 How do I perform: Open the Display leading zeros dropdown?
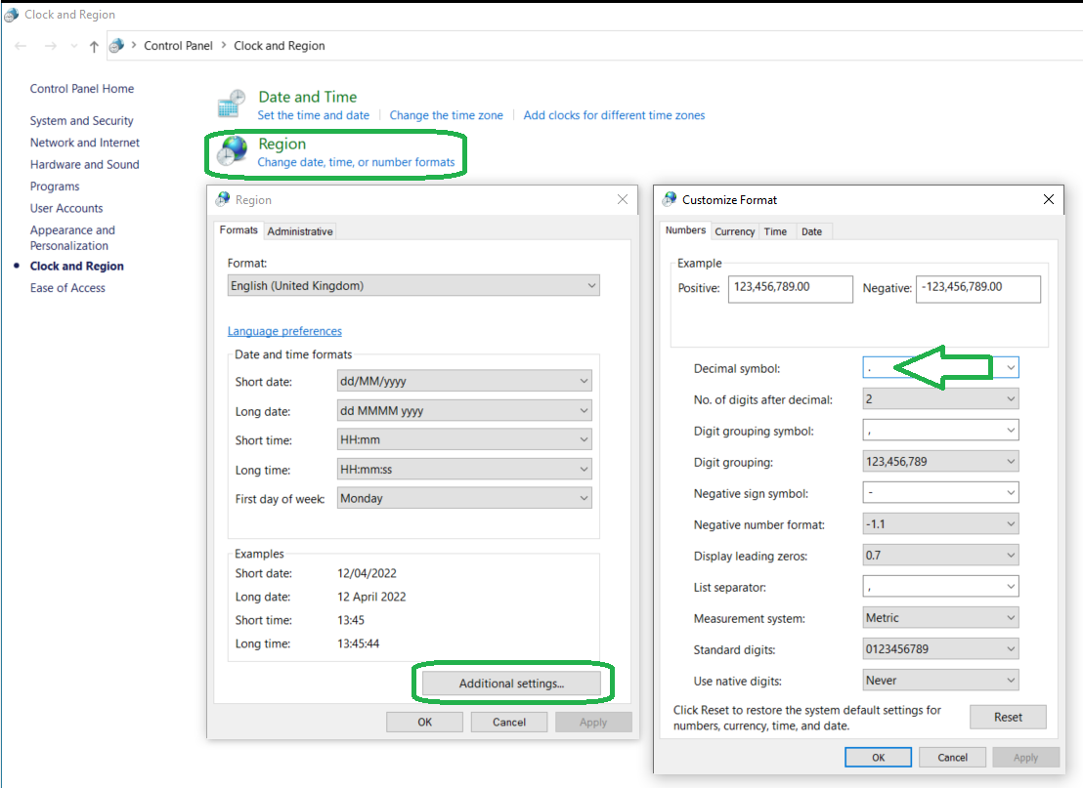(940, 556)
